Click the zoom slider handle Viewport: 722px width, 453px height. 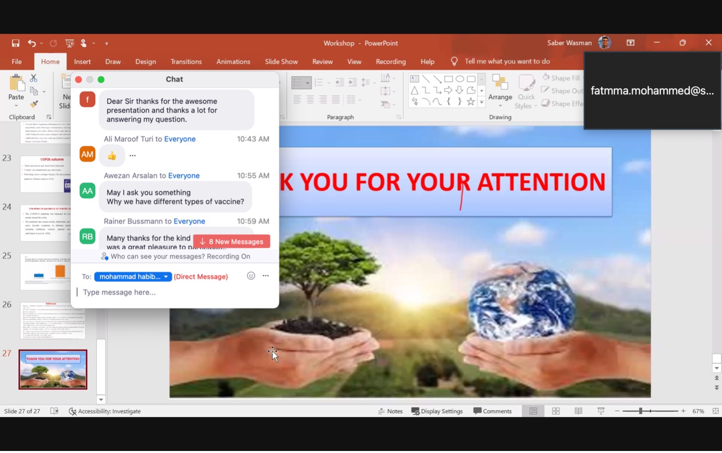tap(640, 411)
